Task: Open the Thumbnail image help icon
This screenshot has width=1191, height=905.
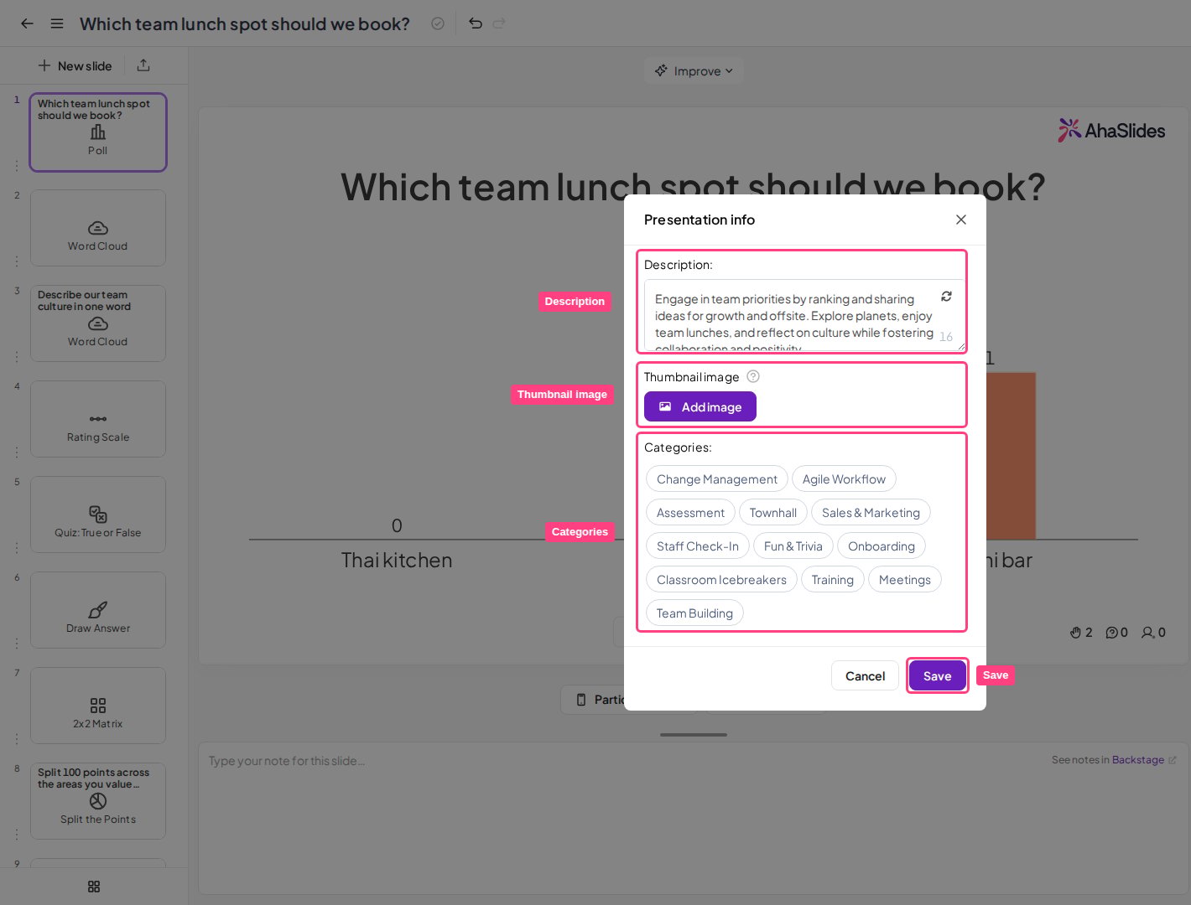Action: click(753, 376)
